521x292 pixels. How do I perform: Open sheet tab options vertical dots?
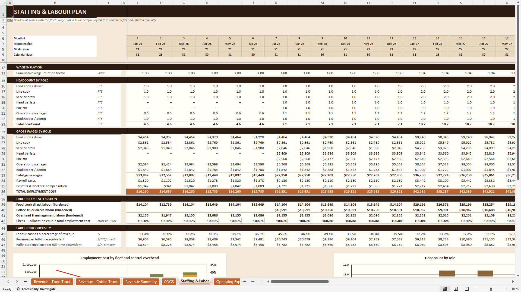click(262, 282)
